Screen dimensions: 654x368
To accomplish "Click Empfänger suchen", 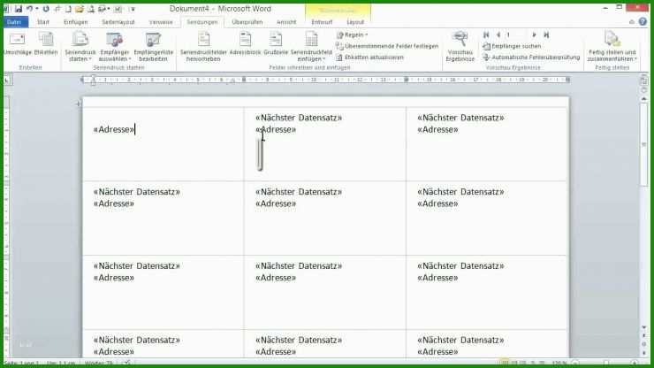I will (x=512, y=46).
